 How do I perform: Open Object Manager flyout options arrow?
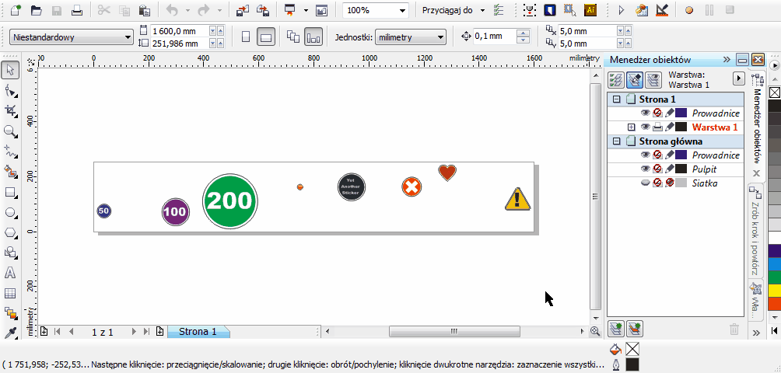point(739,79)
